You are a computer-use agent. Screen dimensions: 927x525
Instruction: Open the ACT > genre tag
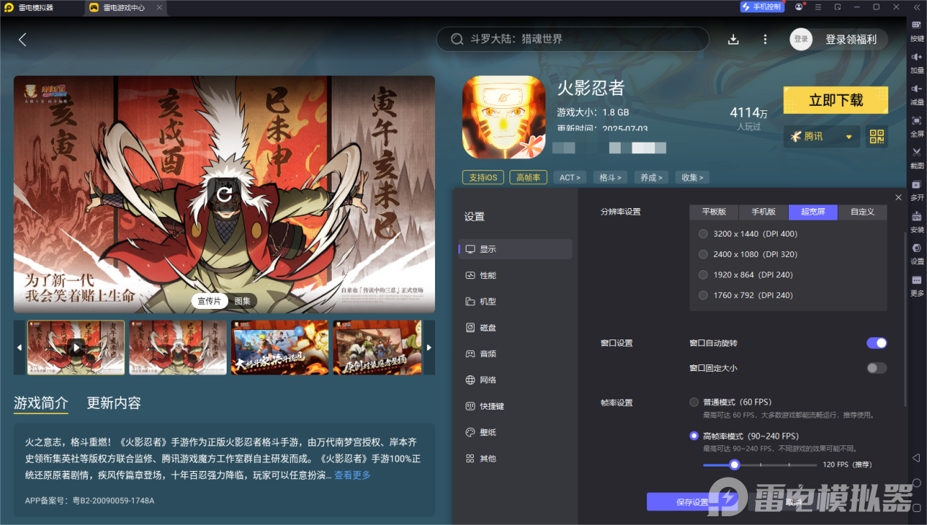click(x=570, y=177)
